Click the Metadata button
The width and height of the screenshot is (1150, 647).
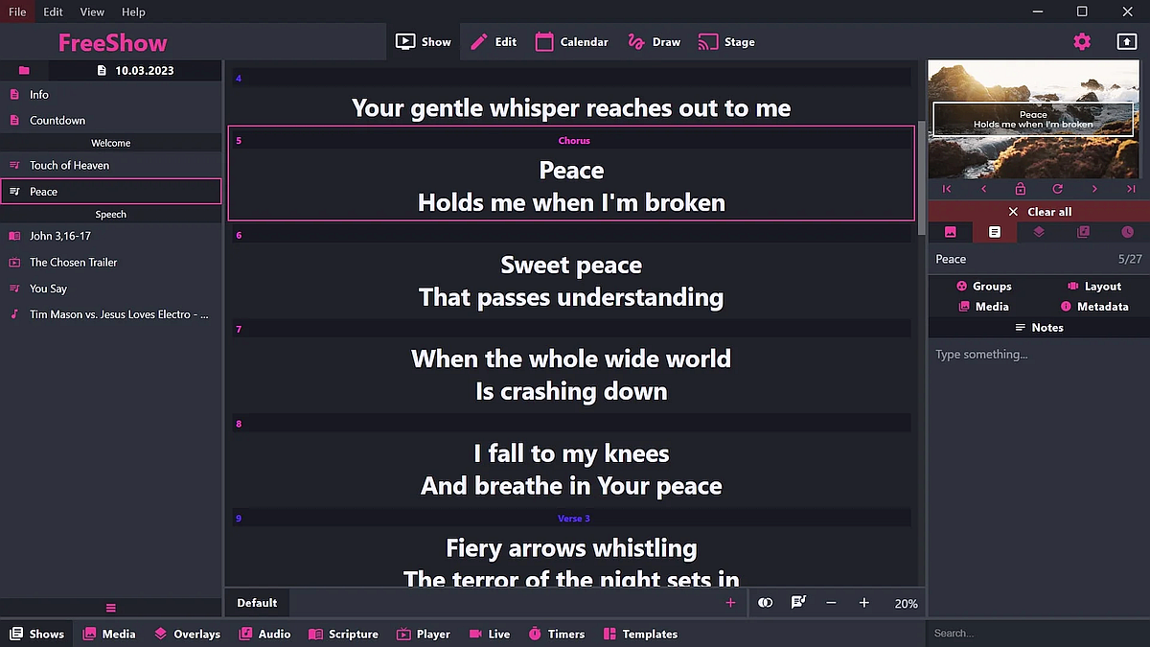click(1093, 307)
